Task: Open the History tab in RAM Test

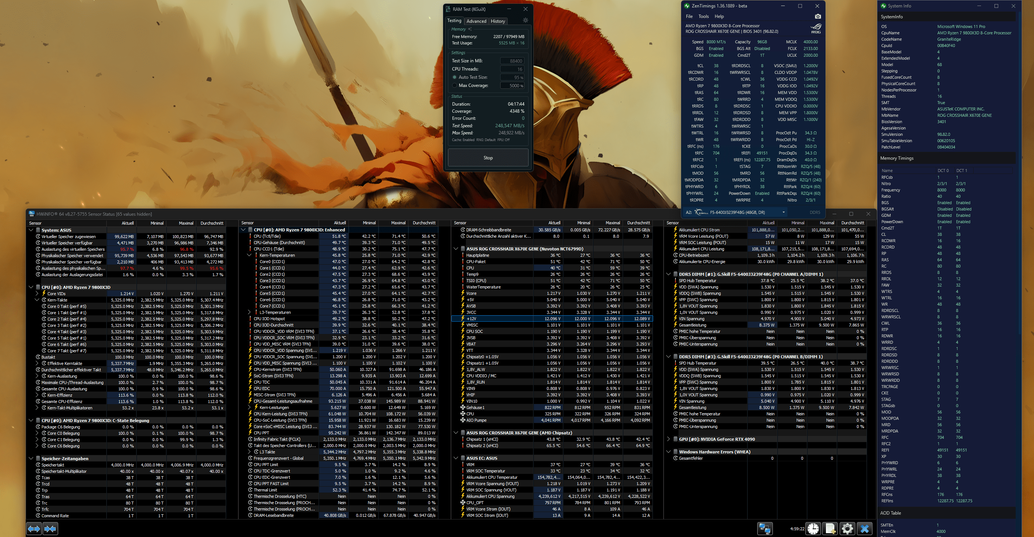Action: tap(498, 21)
